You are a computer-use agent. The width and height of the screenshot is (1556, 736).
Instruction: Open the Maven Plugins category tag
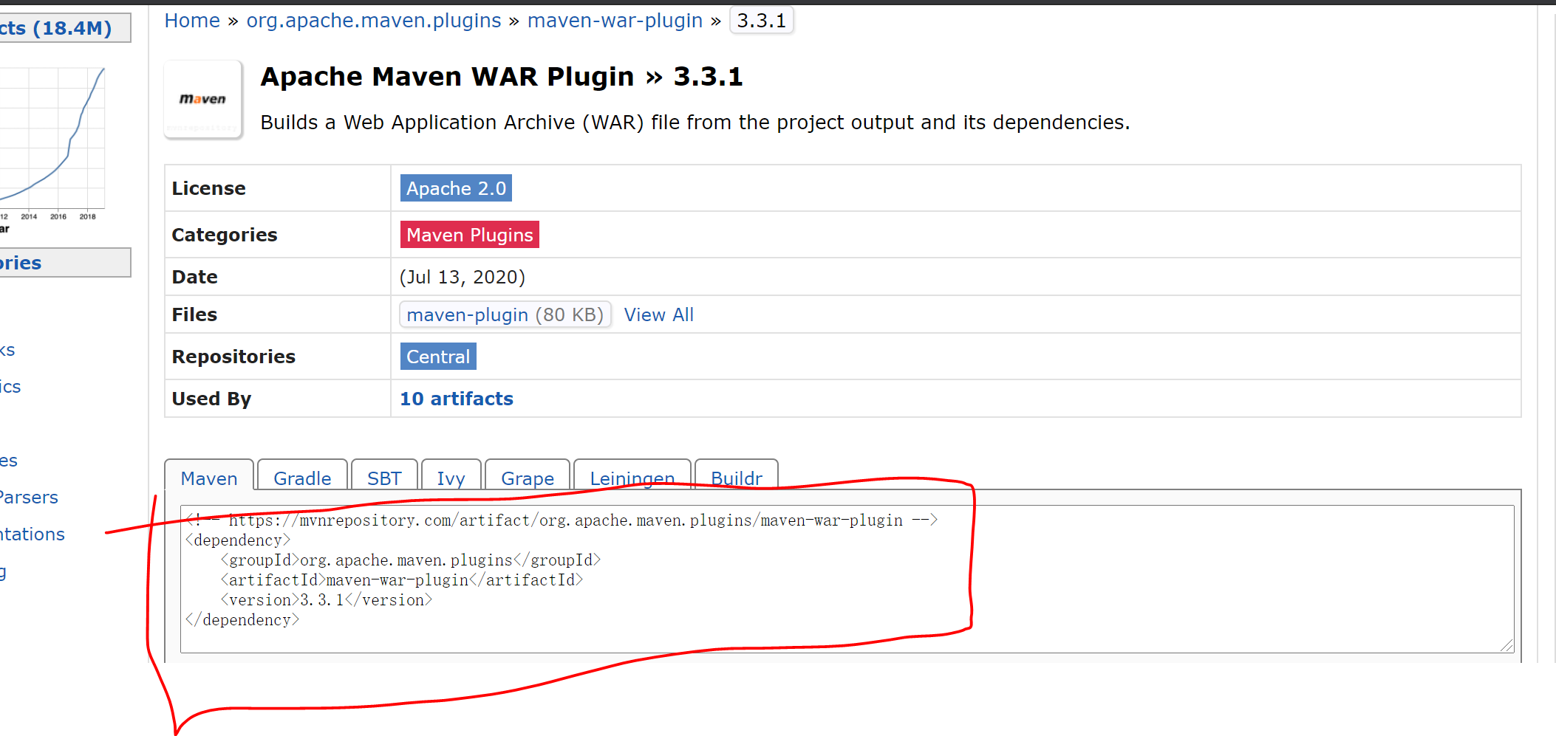pyautogui.click(x=470, y=235)
